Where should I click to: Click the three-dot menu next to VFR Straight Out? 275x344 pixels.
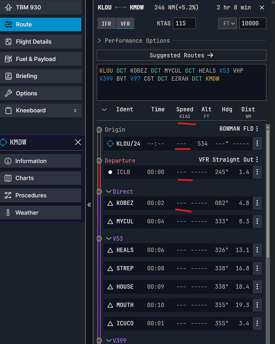[257, 160]
